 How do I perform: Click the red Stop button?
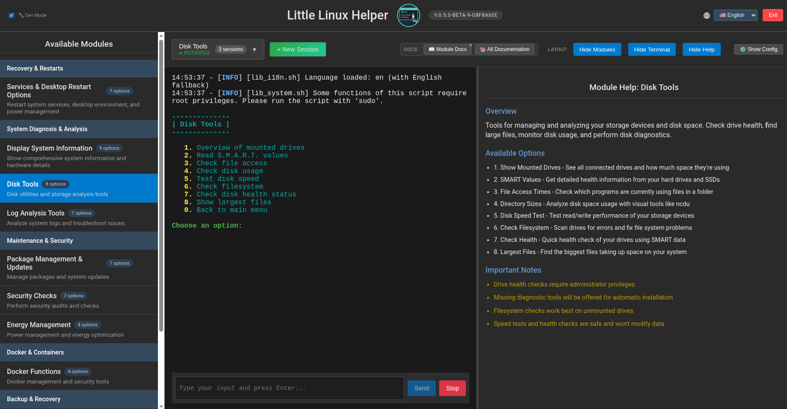tap(453, 388)
